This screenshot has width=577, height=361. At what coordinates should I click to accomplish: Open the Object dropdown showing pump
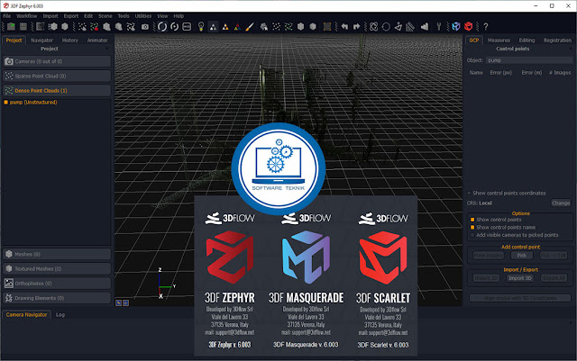[x=529, y=60]
